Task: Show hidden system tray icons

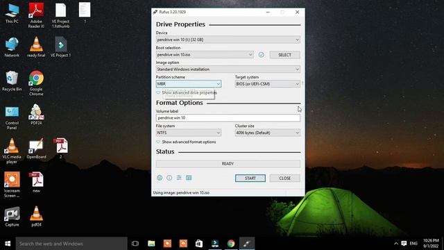Action: click(396, 244)
